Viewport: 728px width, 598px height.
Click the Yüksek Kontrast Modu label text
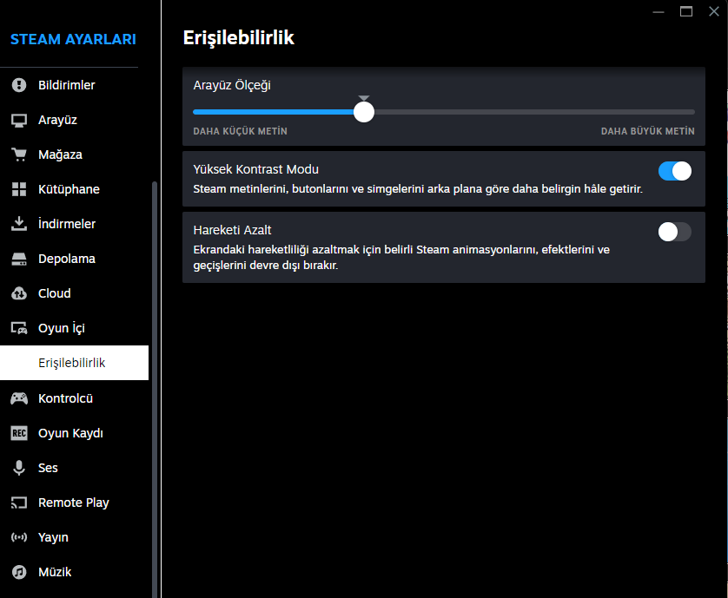click(x=255, y=169)
